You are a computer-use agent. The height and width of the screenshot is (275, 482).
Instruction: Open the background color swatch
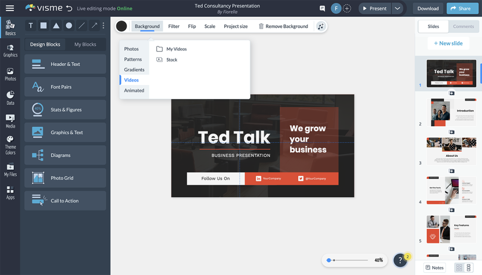pos(121,26)
